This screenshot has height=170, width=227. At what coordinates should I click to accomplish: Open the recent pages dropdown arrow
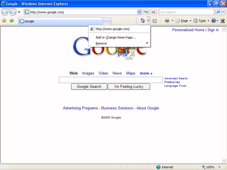pos(19,12)
